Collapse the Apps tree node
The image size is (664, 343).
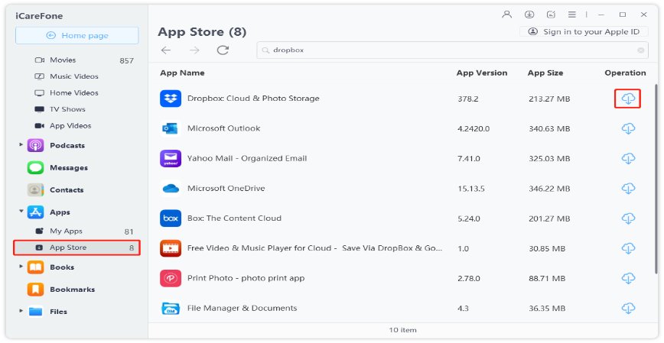[21, 211]
